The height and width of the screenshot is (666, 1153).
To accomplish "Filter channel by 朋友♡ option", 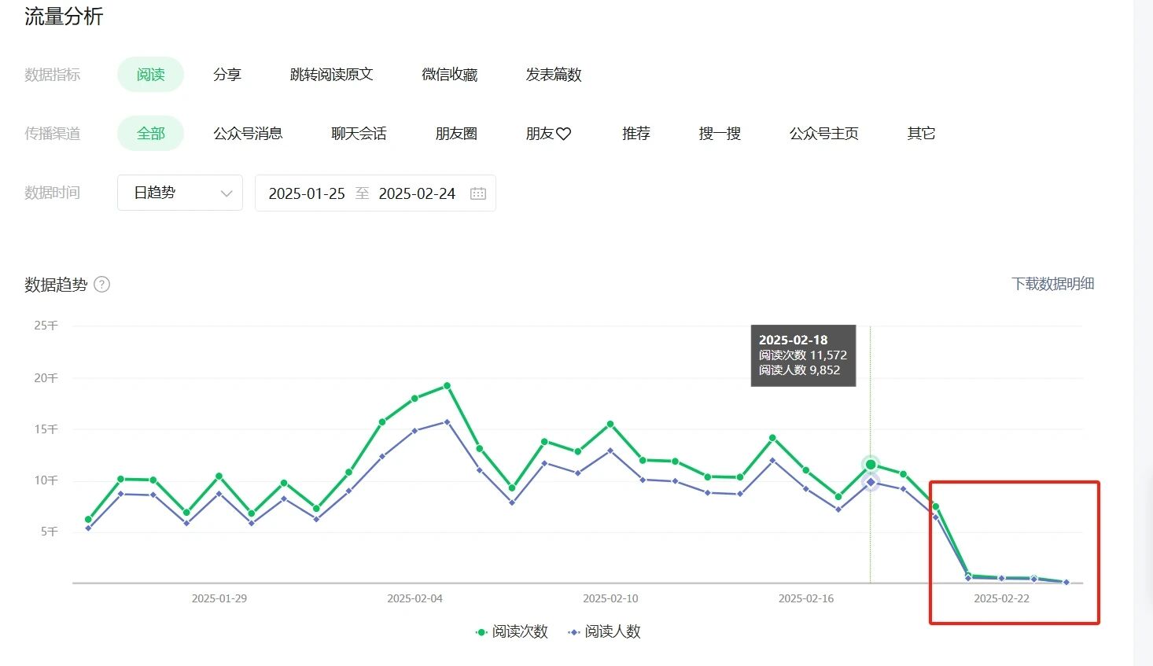I will [548, 134].
